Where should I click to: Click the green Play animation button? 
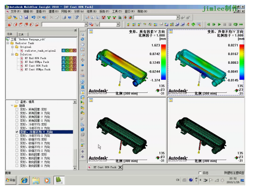(x=219, y=24)
